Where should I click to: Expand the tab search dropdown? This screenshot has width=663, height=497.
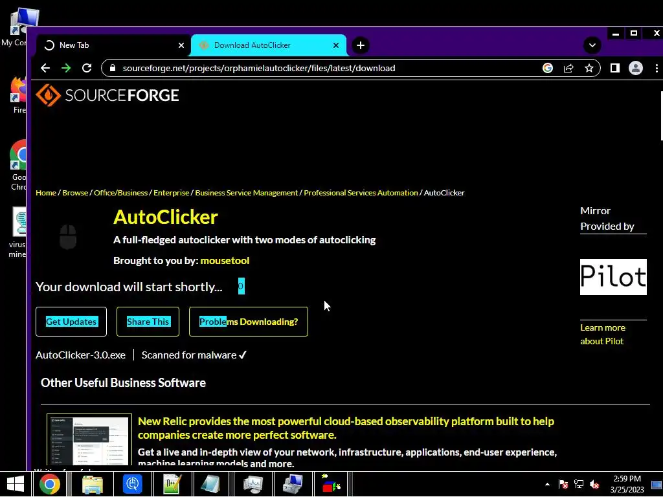click(x=592, y=45)
